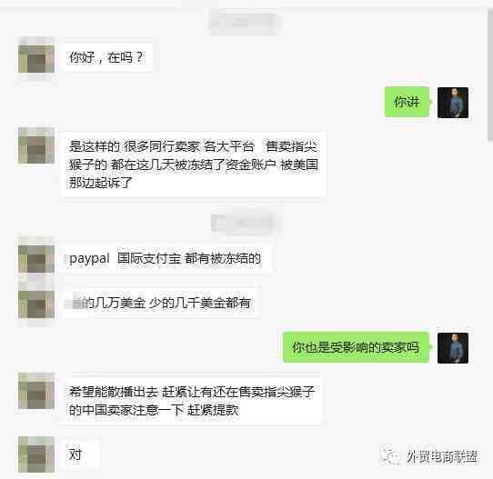Click the avatar next to the paypal message
Viewport: 493px width, 479px height.
[36, 258]
